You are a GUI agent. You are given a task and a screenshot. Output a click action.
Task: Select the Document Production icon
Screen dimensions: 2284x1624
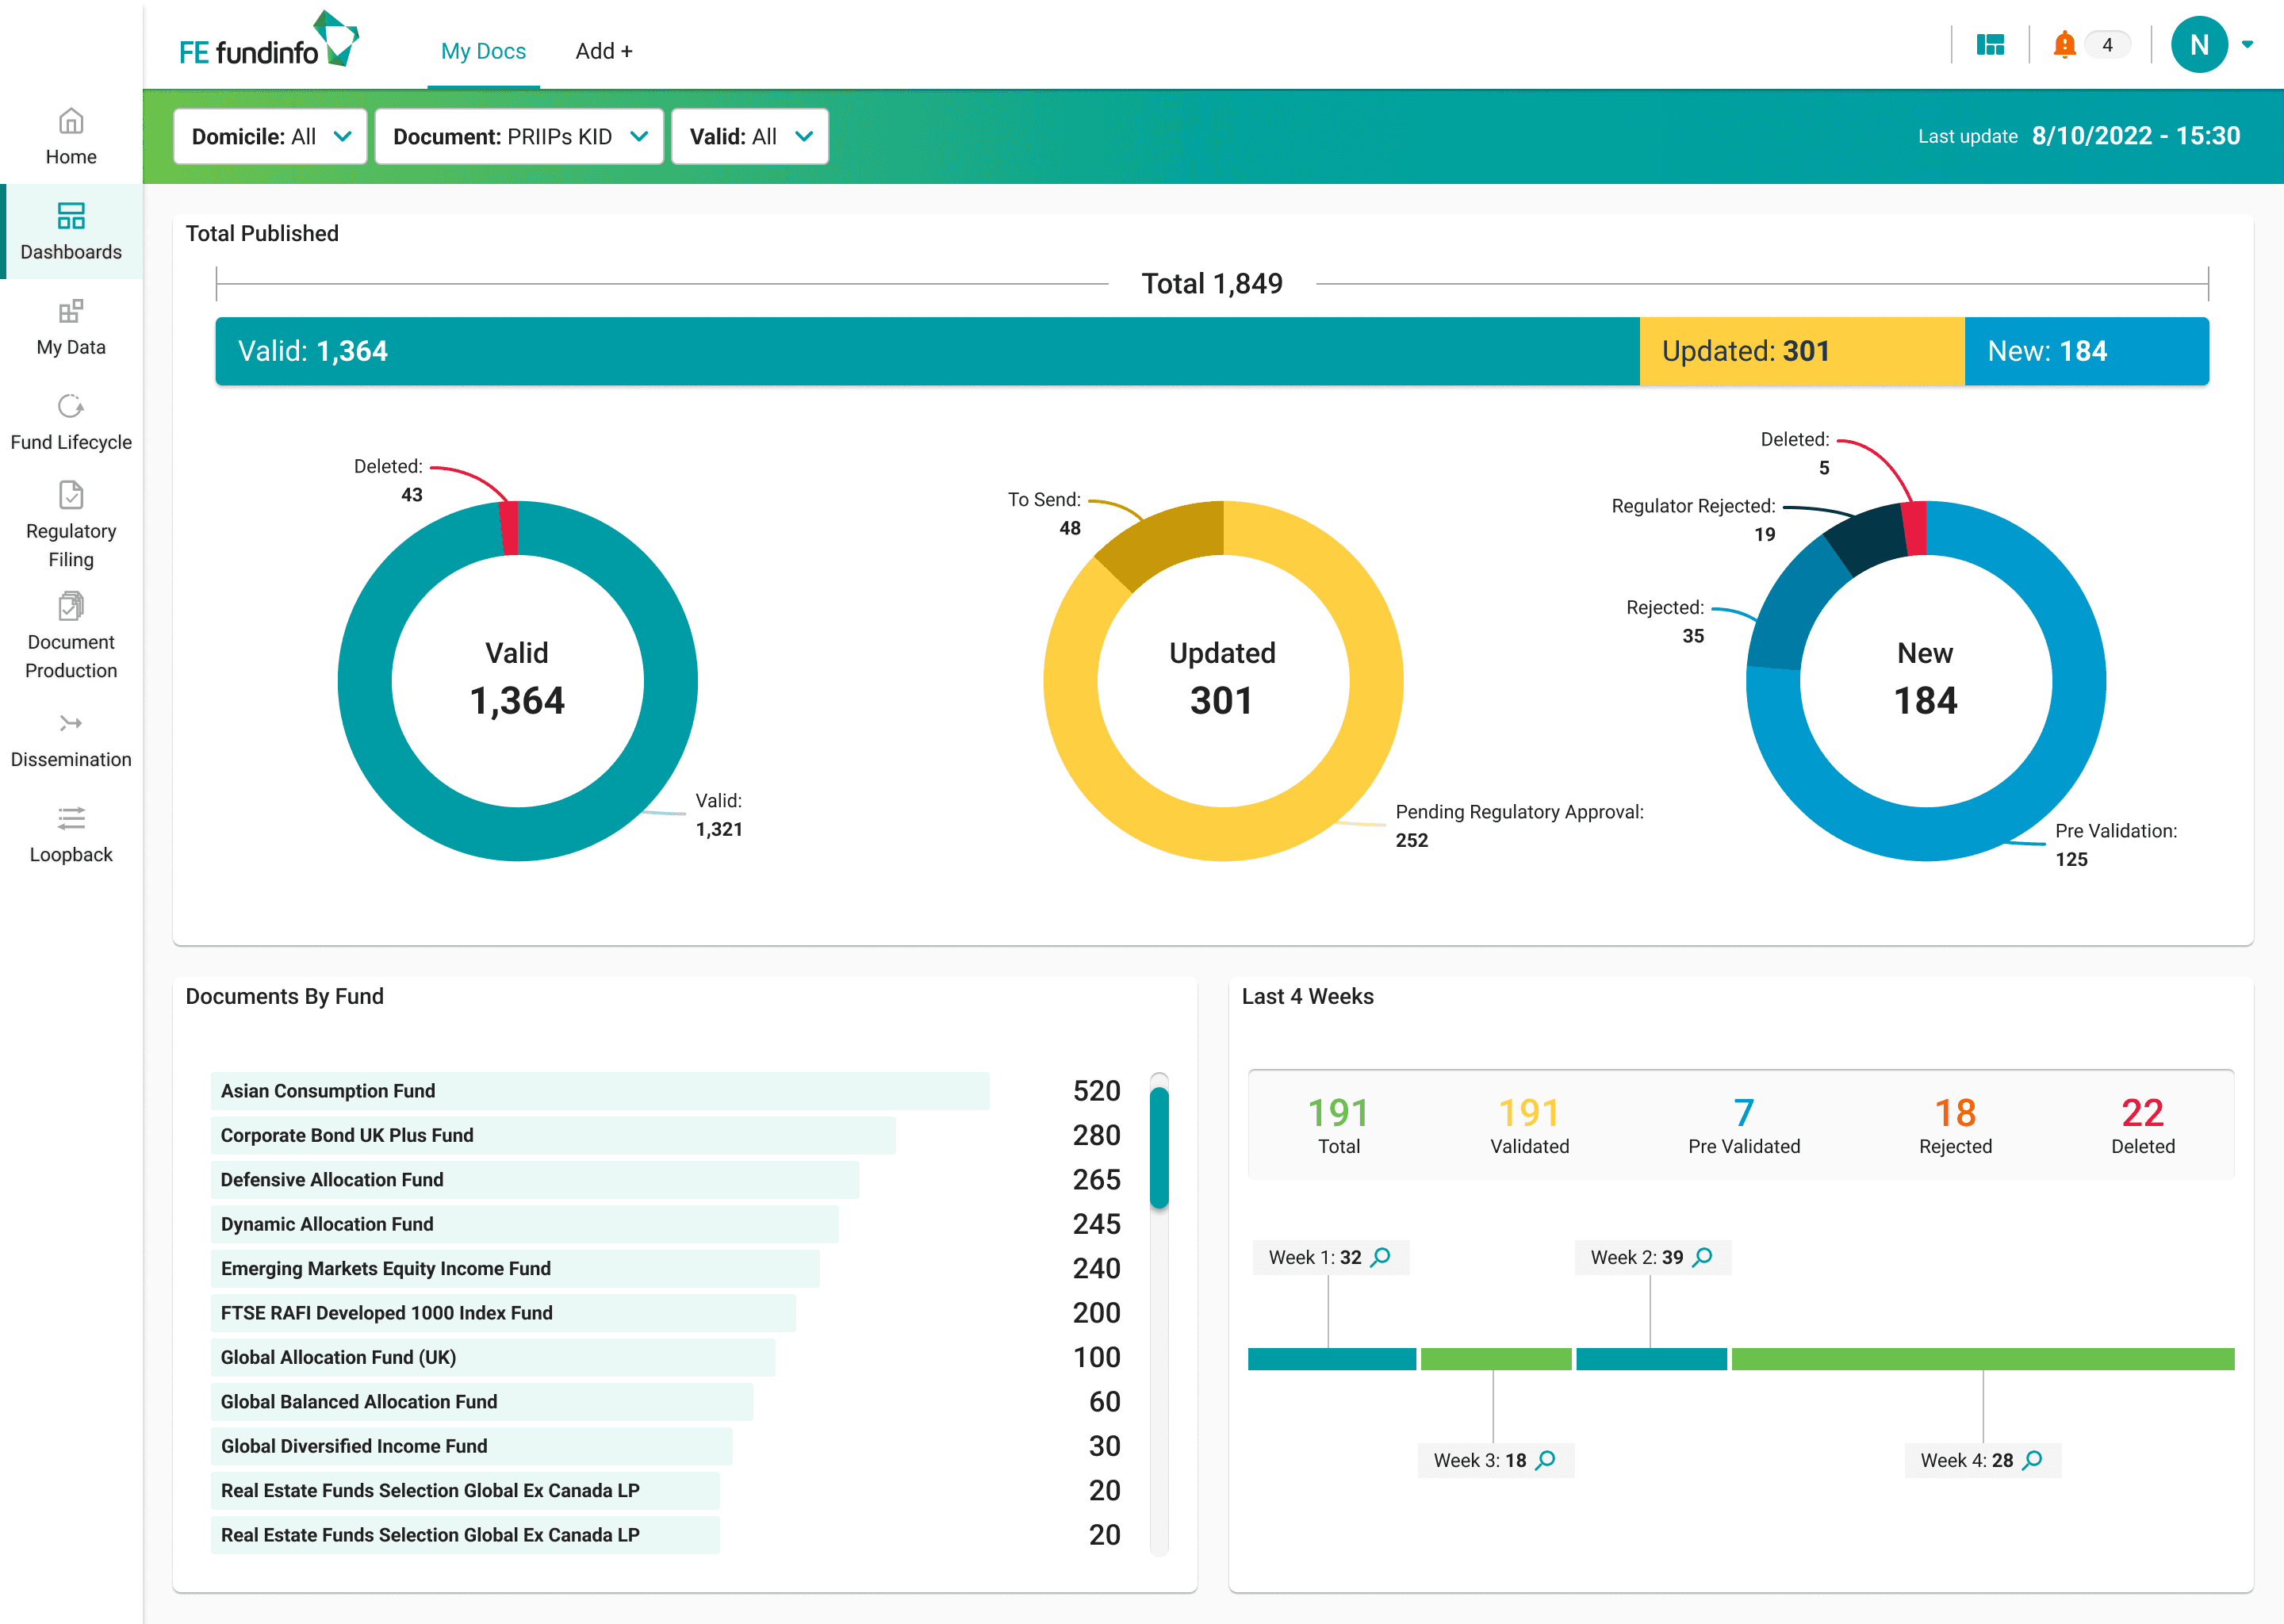(x=70, y=606)
